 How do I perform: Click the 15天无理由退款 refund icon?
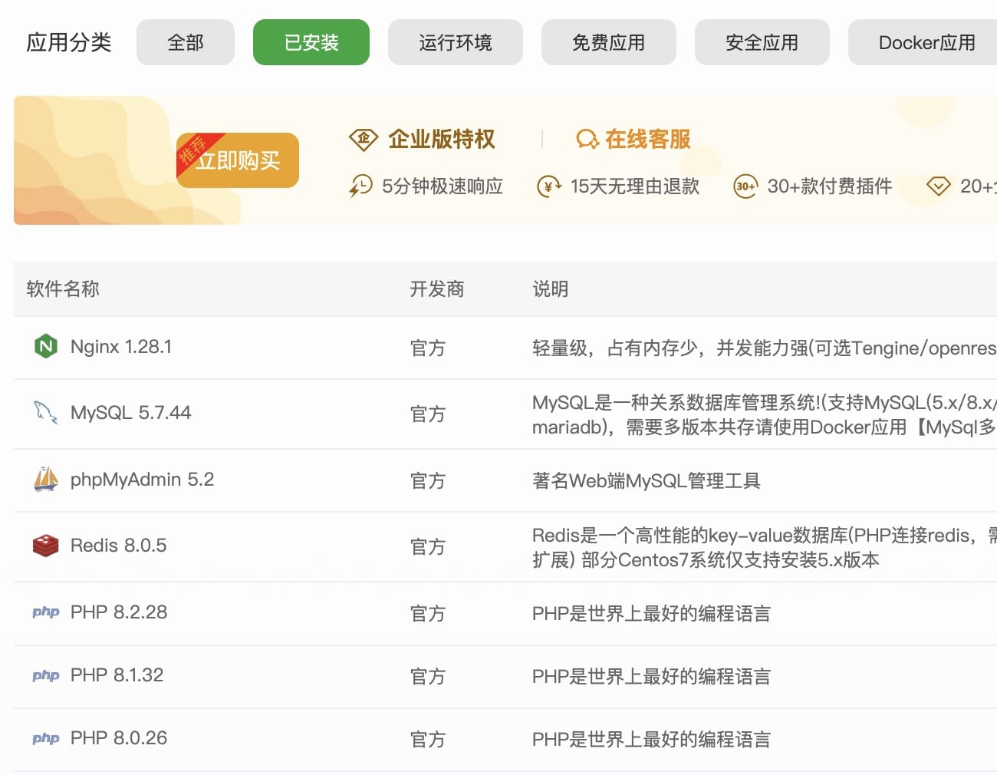549,186
